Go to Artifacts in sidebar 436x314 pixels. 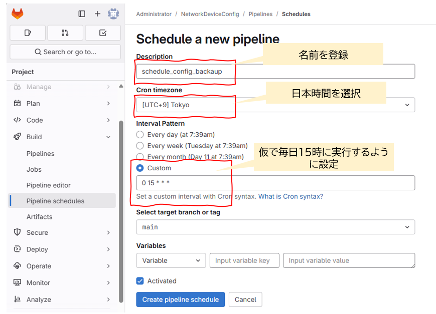pyautogui.click(x=39, y=217)
